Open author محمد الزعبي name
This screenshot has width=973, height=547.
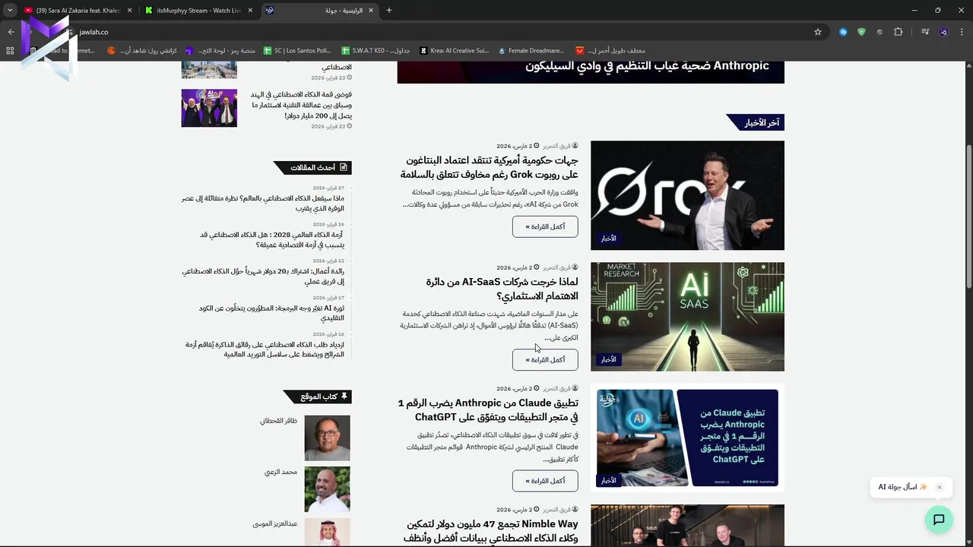click(280, 472)
